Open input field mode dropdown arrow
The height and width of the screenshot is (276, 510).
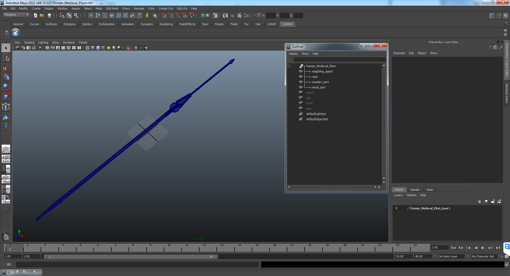255,15
